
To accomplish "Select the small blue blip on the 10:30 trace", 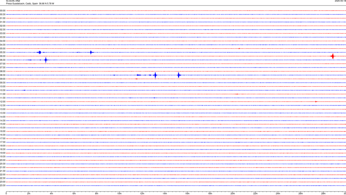I will pos(24,90).
